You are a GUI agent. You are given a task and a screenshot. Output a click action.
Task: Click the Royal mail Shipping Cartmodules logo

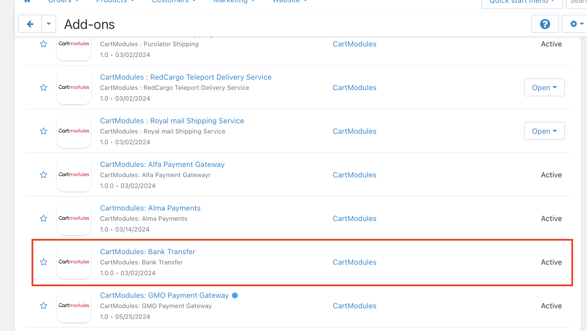74,131
